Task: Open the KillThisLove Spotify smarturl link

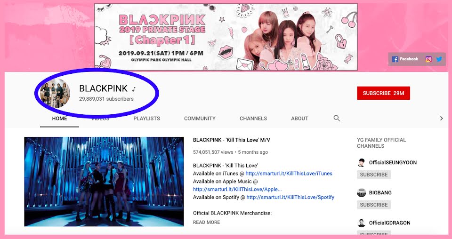Action: [291, 198]
